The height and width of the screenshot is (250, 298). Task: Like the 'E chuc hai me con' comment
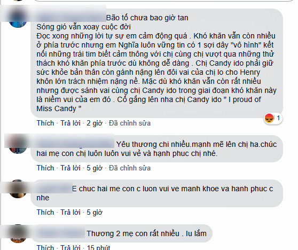pyautogui.click(x=45, y=213)
